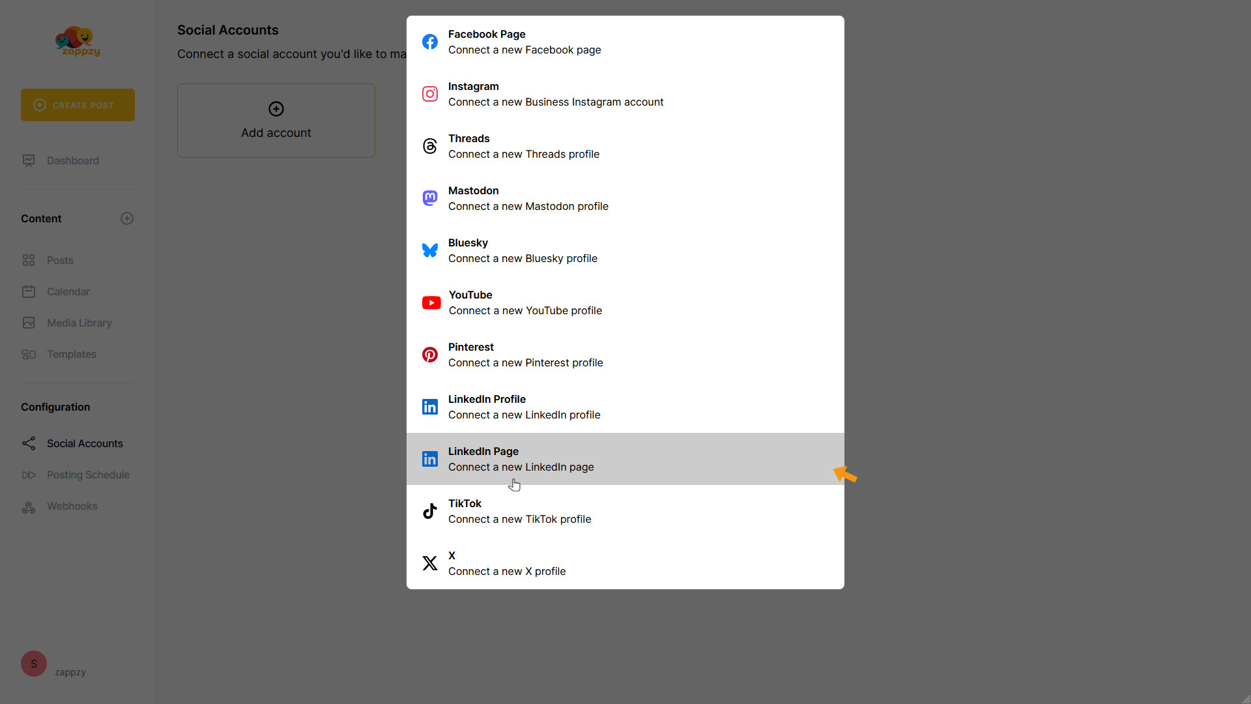The width and height of the screenshot is (1251, 704).
Task: Click 'Connect a new X profile' text
Action: tap(507, 571)
